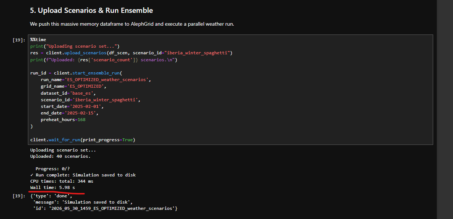453x219 pixels.
Task: Click the output prompt [19] beside result dict
Action: [x=19, y=196]
